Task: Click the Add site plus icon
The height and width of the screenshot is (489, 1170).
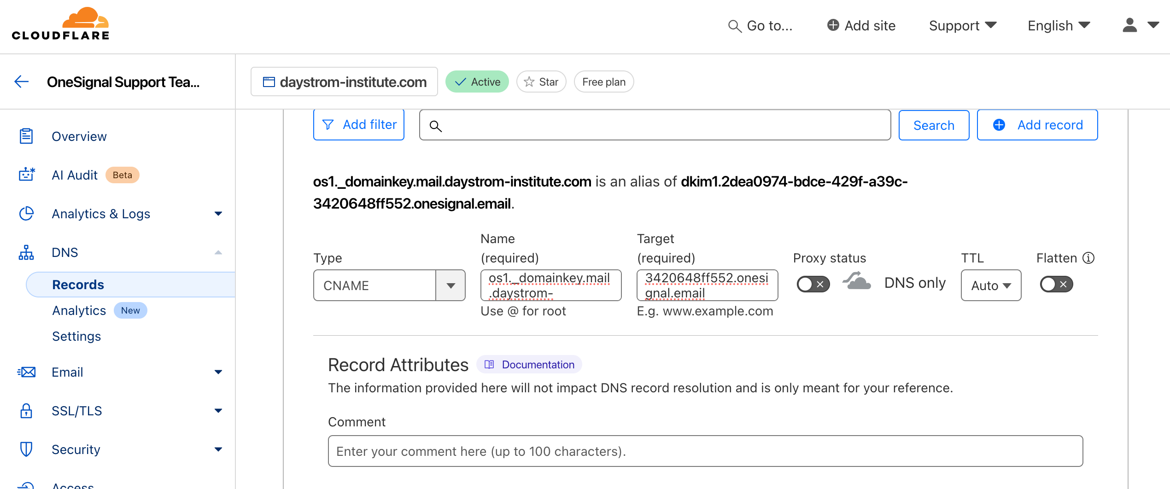Action: click(x=833, y=25)
